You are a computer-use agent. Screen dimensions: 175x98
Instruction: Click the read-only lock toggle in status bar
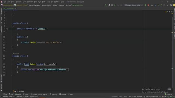(x=160, y=97)
